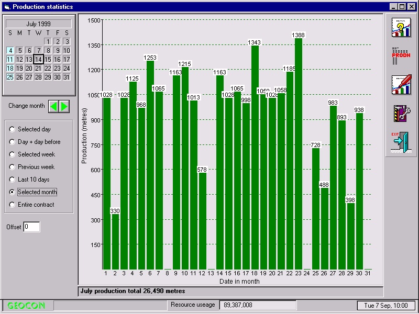
Task: Click the bar labeled 728 for day 25
Action: click(x=316, y=208)
